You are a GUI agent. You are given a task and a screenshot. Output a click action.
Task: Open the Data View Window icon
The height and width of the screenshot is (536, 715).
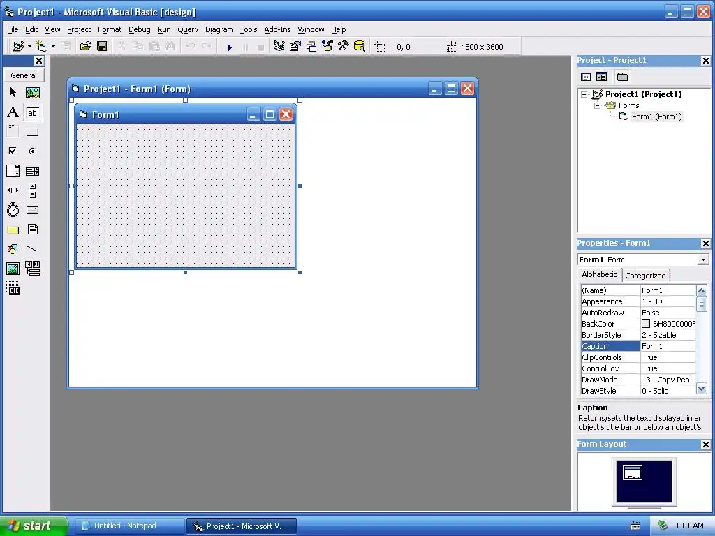360,47
